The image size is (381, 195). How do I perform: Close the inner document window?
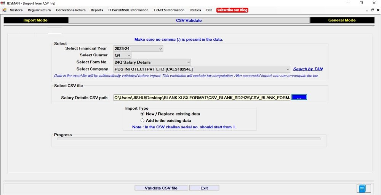(378, 10)
